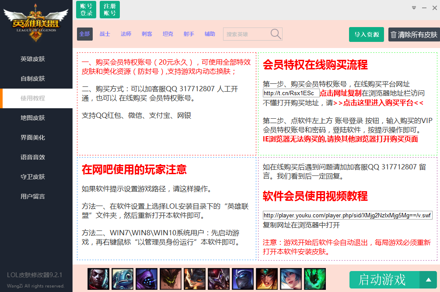The height and width of the screenshot is (292, 440).
Task: Expand the arrow beside 启动游戏
Action: click(x=428, y=280)
